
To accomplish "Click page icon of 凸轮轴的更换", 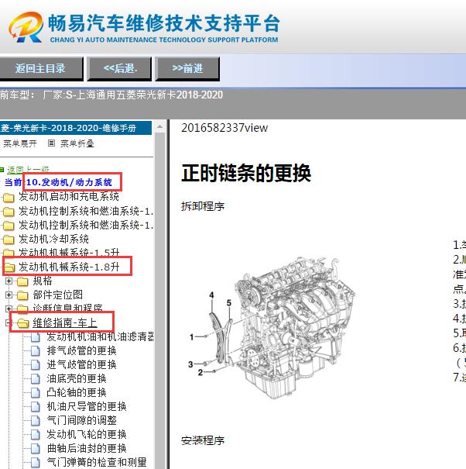I will click(36, 393).
